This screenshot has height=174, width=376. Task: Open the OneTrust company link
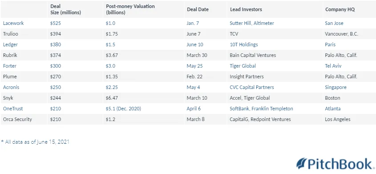pyautogui.click(x=13, y=109)
